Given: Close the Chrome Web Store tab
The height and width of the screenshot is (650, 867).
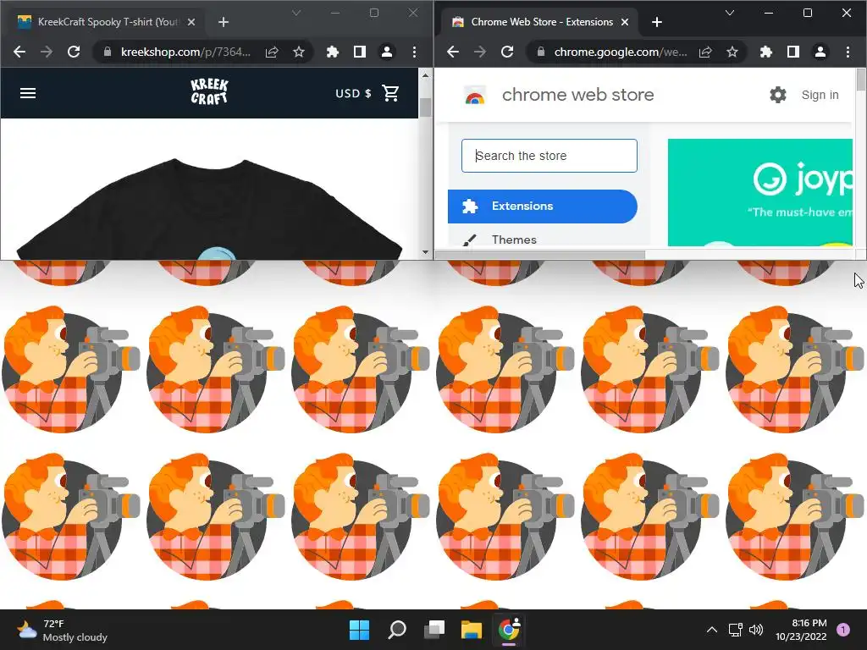Looking at the screenshot, I should click(625, 22).
